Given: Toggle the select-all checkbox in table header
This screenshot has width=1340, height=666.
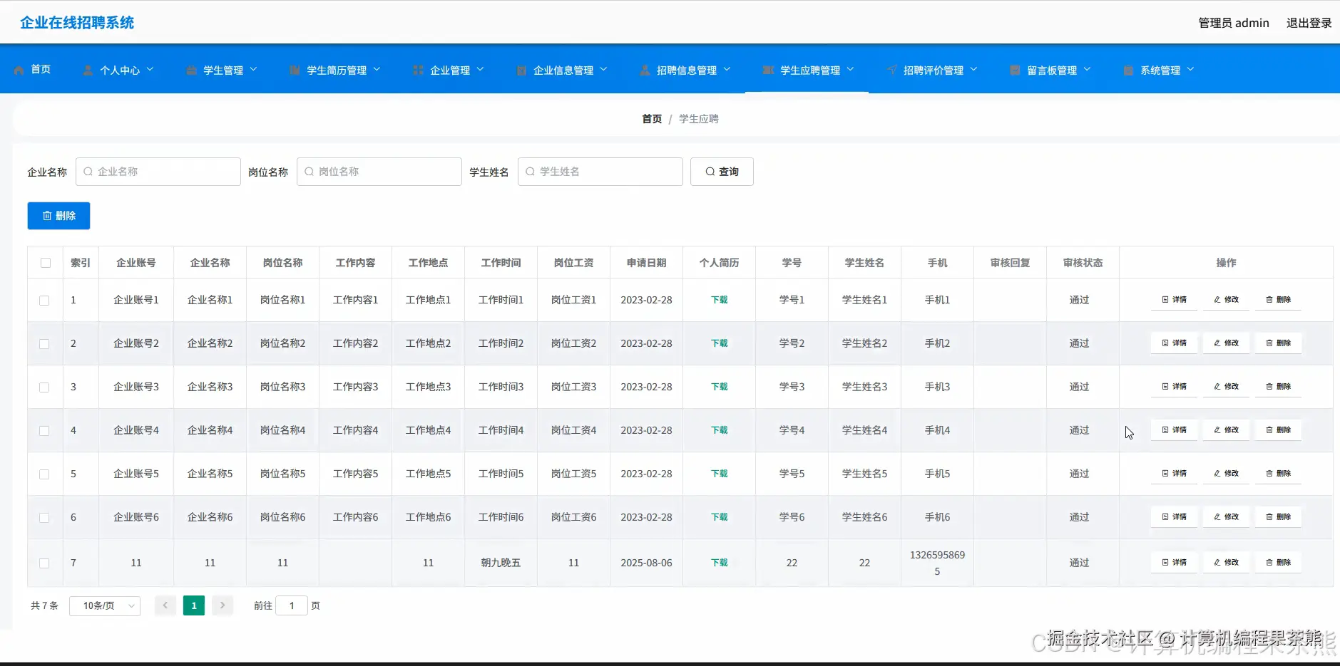Looking at the screenshot, I should click(x=46, y=263).
